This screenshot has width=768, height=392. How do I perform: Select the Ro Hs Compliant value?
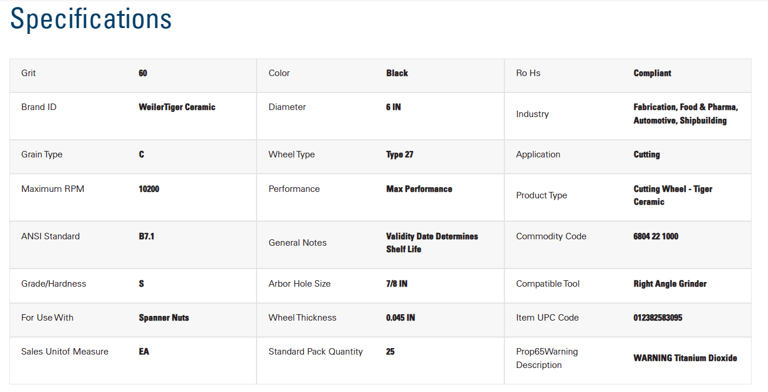point(652,73)
